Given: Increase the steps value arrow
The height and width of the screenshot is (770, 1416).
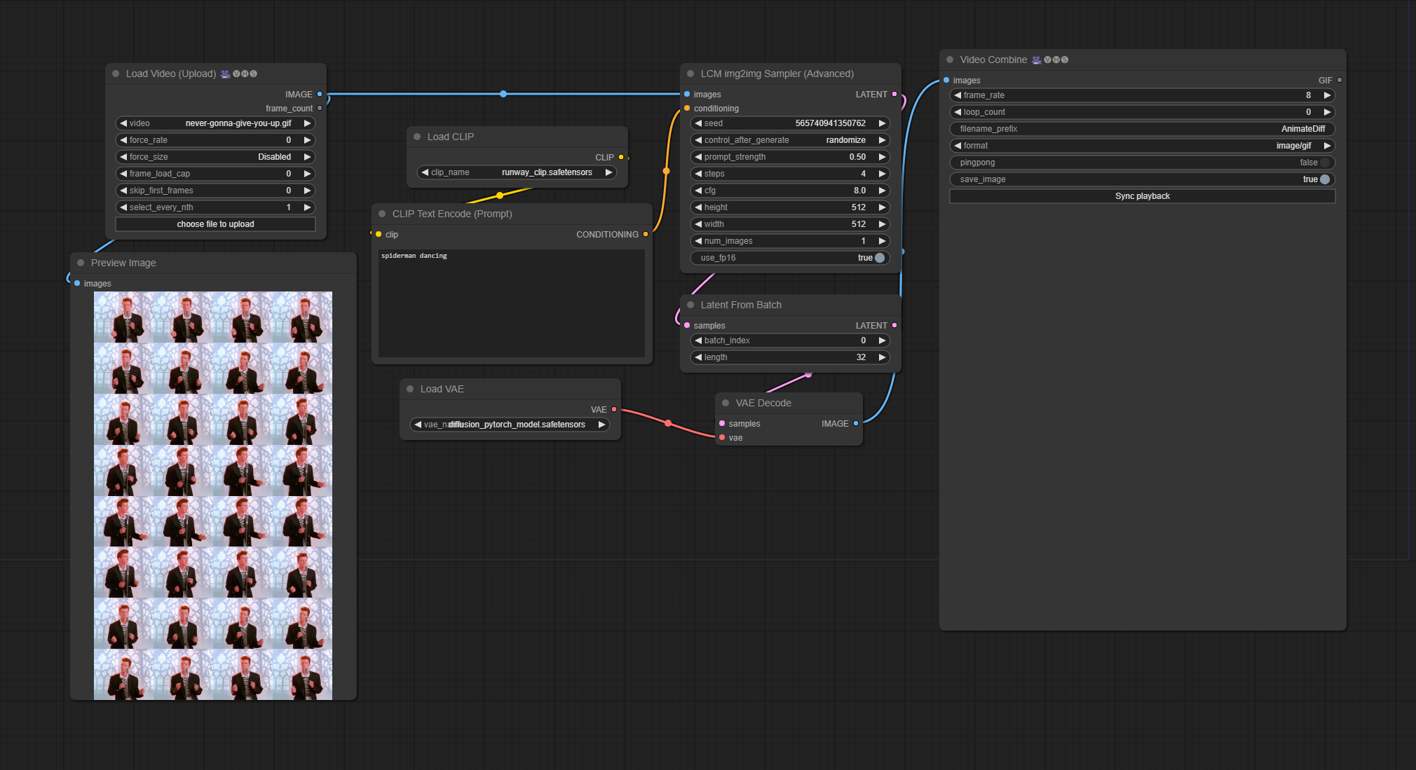Looking at the screenshot, I should (x=882, y=174).
